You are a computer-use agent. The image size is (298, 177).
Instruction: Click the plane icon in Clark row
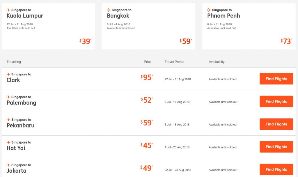click(x=8, y=74)
